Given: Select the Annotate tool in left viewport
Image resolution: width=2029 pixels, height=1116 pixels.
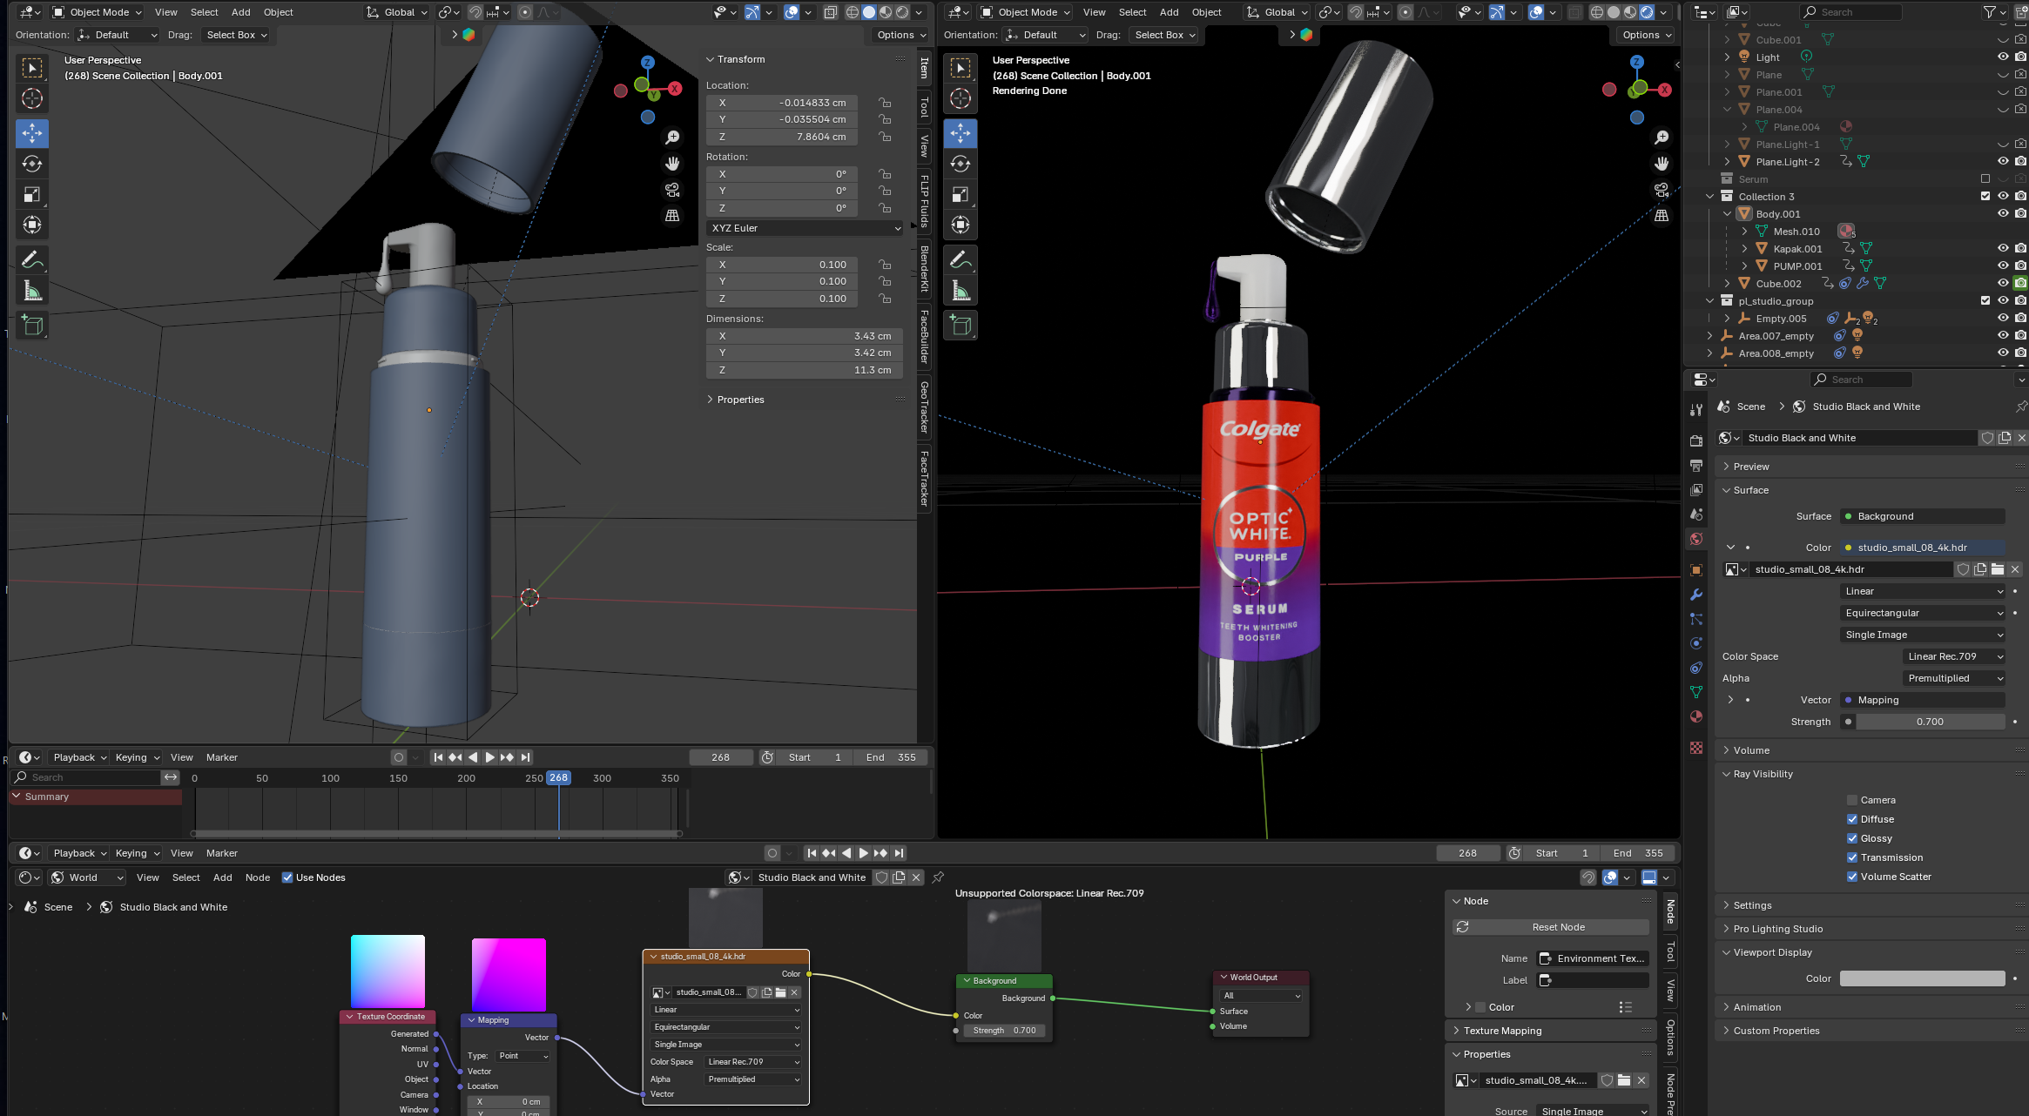Looking at the screenshot, I should coord(32,259).
